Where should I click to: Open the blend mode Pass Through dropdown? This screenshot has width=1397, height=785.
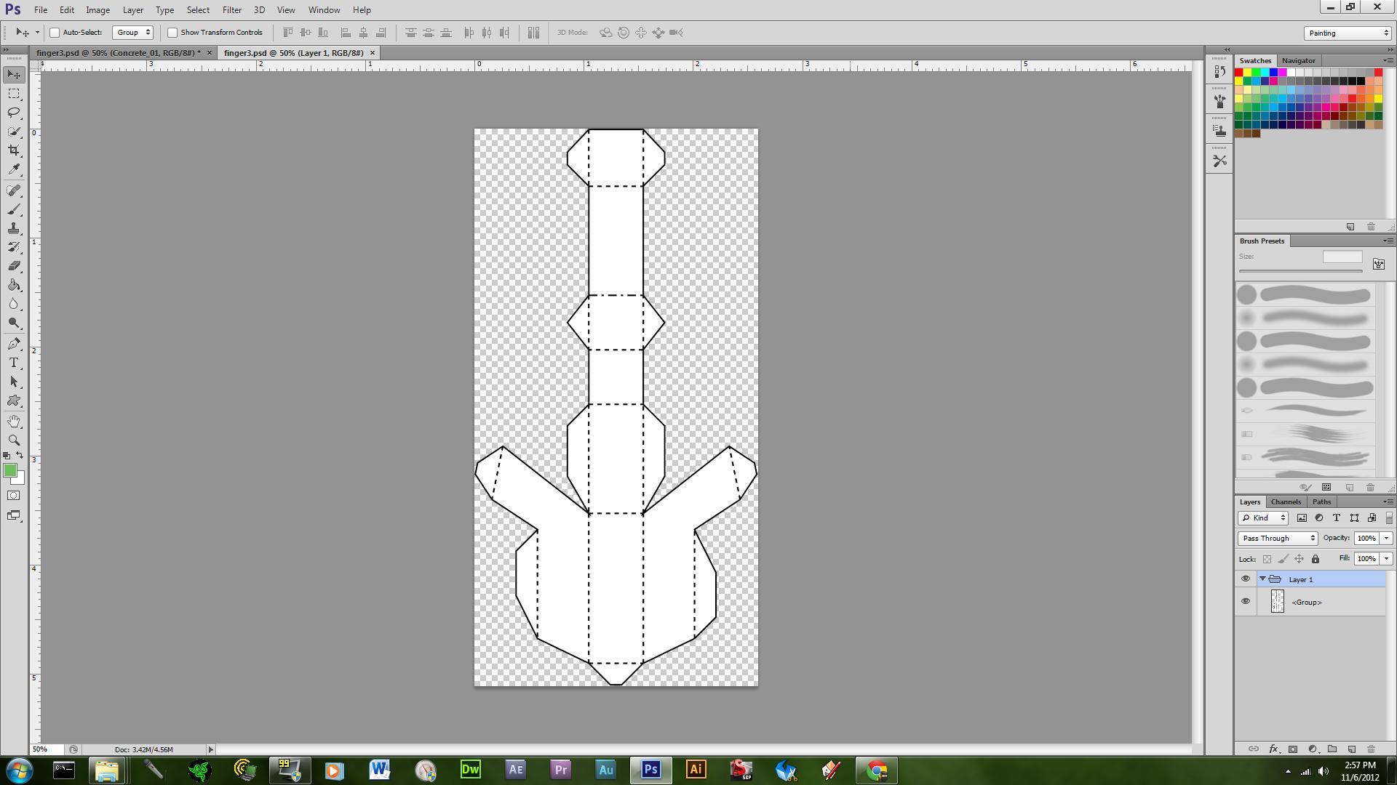tap(1278, 539)
